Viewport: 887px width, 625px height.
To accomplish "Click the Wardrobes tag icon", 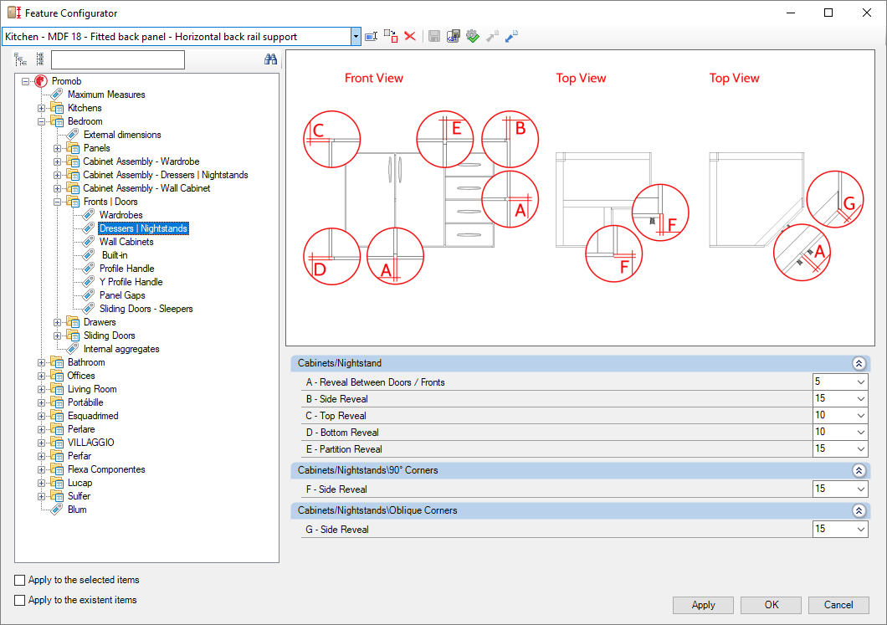I will coord(88,215).
